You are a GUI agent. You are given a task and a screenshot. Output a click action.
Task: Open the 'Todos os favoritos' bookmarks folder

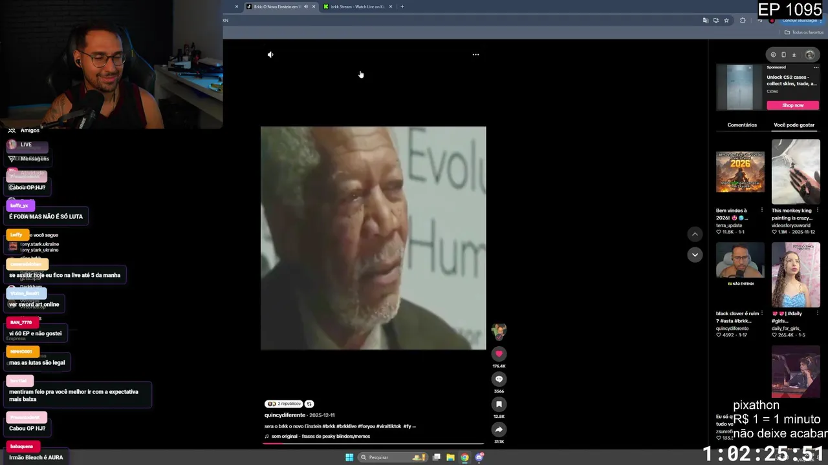(x=804, y=32)
